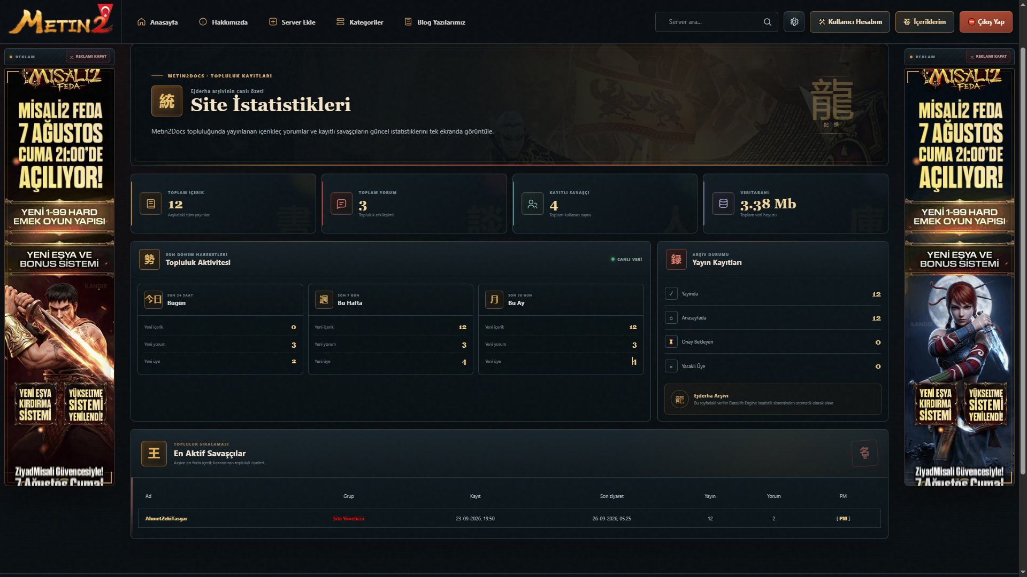
Task: Click the Ad column header
Action: tap(149, 496)
